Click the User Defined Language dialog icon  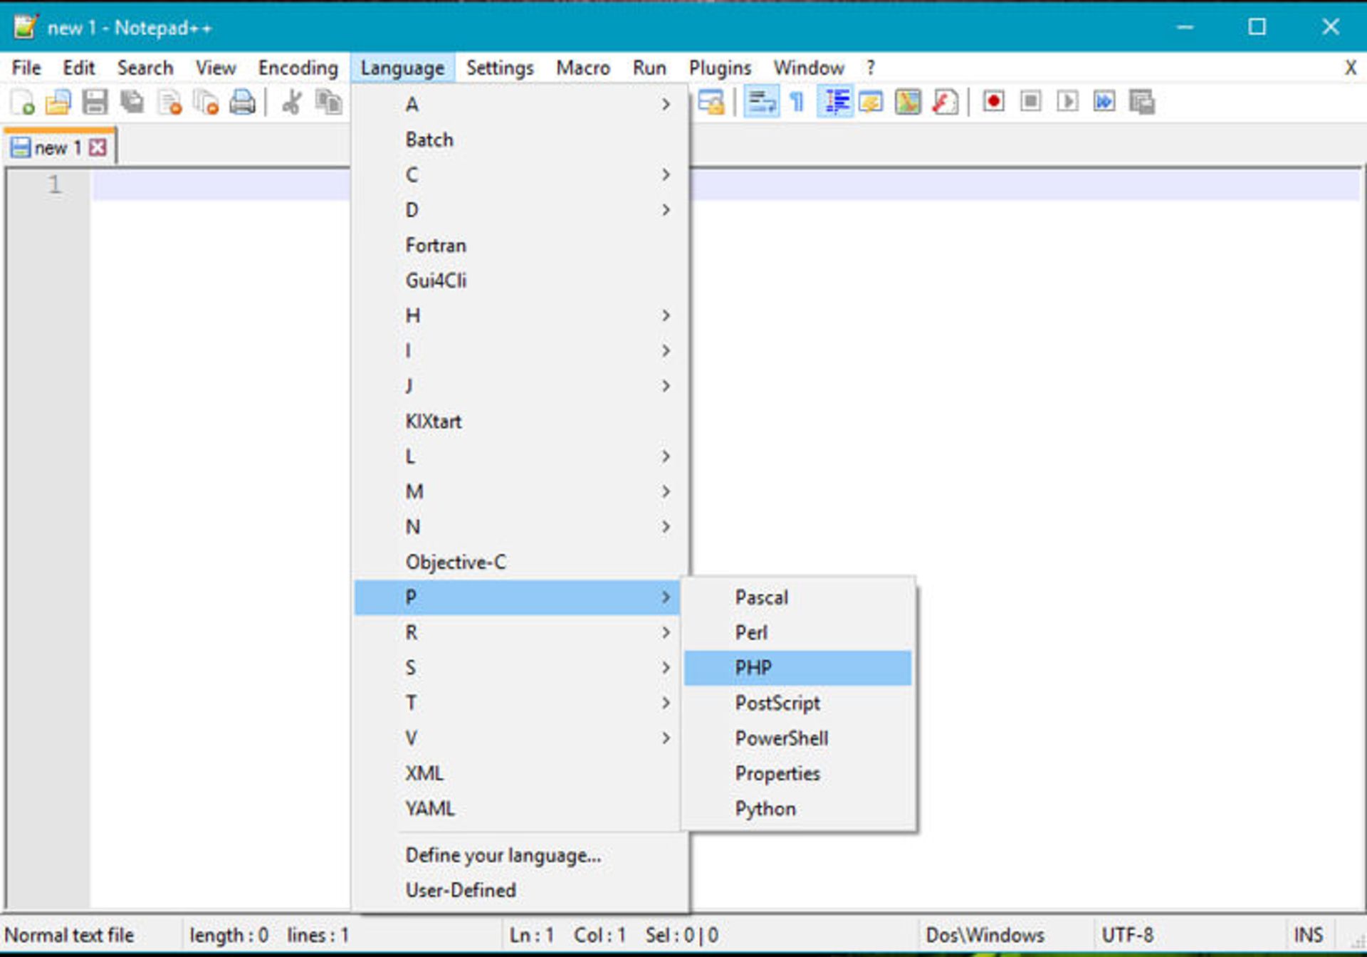[871, 103]
